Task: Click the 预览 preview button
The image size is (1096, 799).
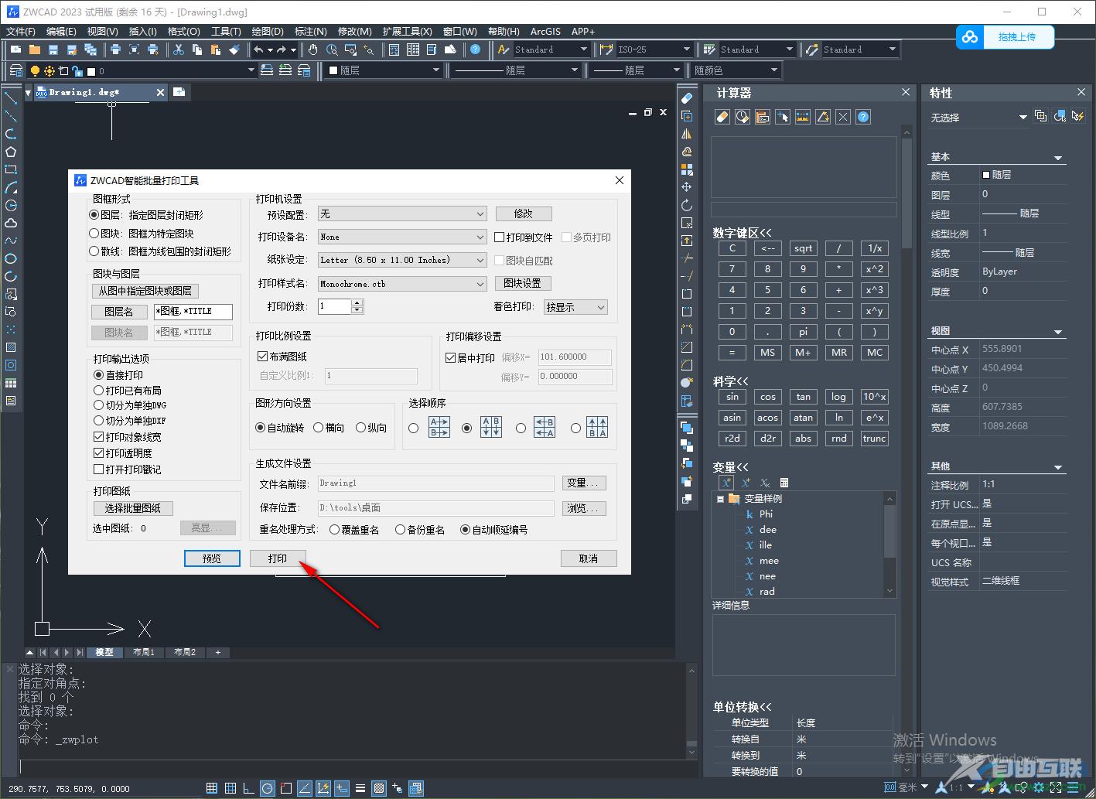Action: pos(212,558)
